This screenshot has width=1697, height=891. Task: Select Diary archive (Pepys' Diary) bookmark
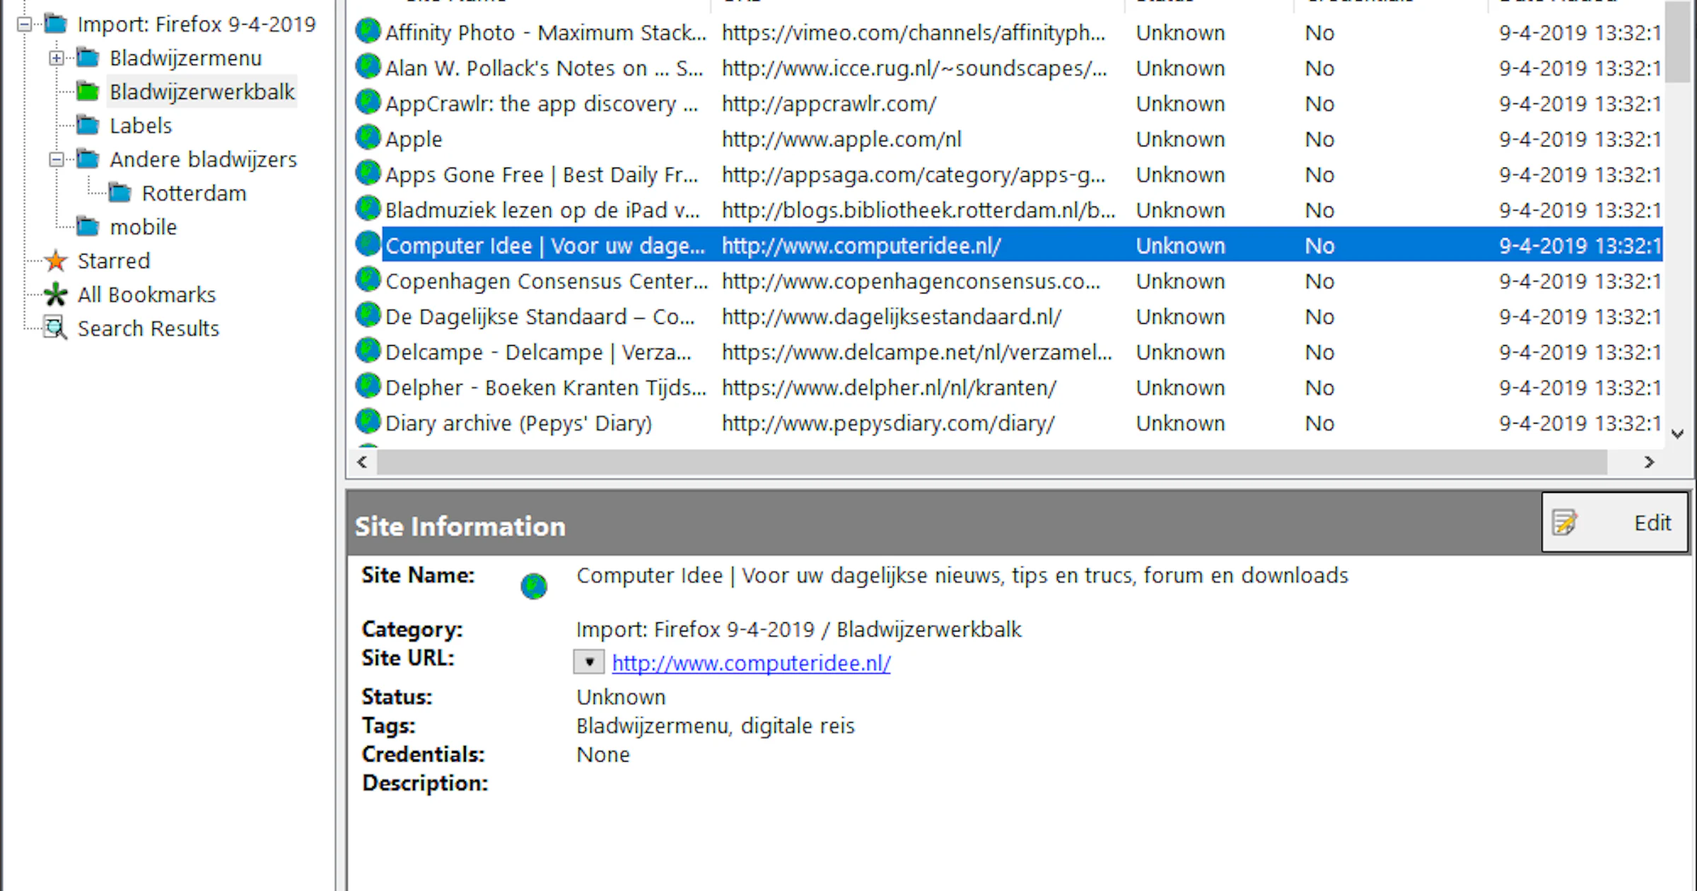(518, 424)
